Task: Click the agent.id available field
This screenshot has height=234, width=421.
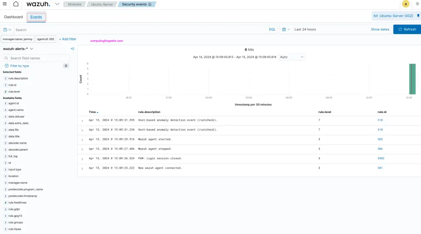Action: tap(14, 103)
